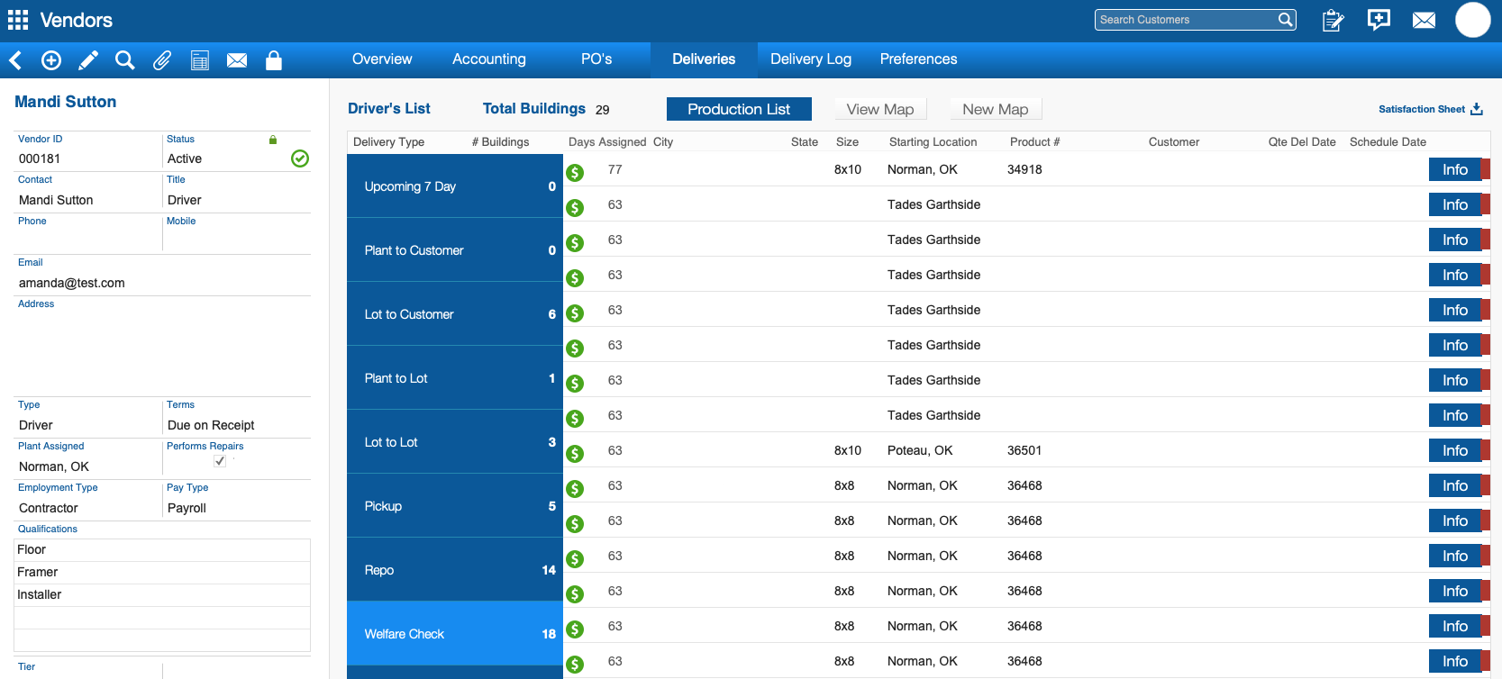Select the Deliveries tab
Screen dimensions: 1502x679
704,59
